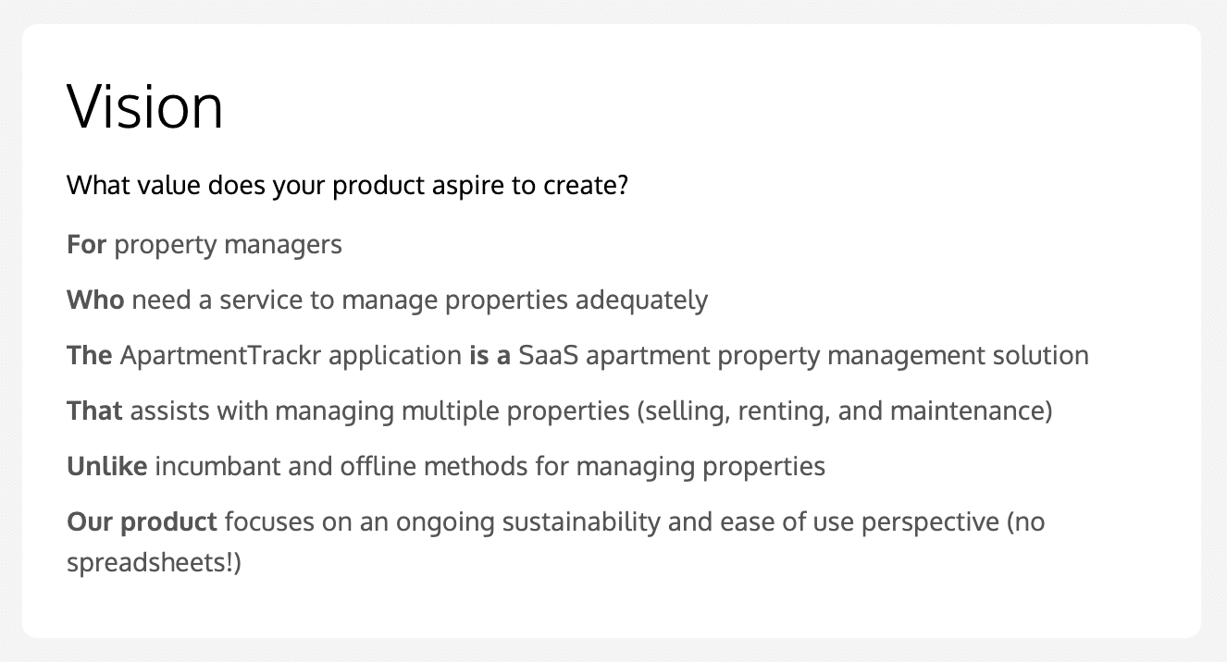Screen dimensions: 1227x662
Task: Click the Vision heading
Action: point(145,107)
